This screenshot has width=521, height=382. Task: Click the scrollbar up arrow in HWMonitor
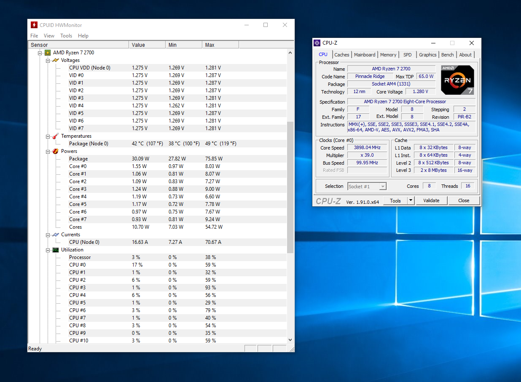pyautogui.click(x=290, y=53)
